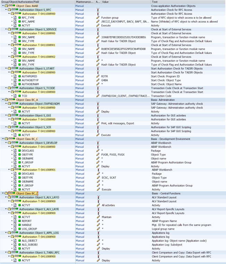Collapse Object Class BC_C node
The width and height of the screenshot is (226, 264).
(x=3, y=139)
